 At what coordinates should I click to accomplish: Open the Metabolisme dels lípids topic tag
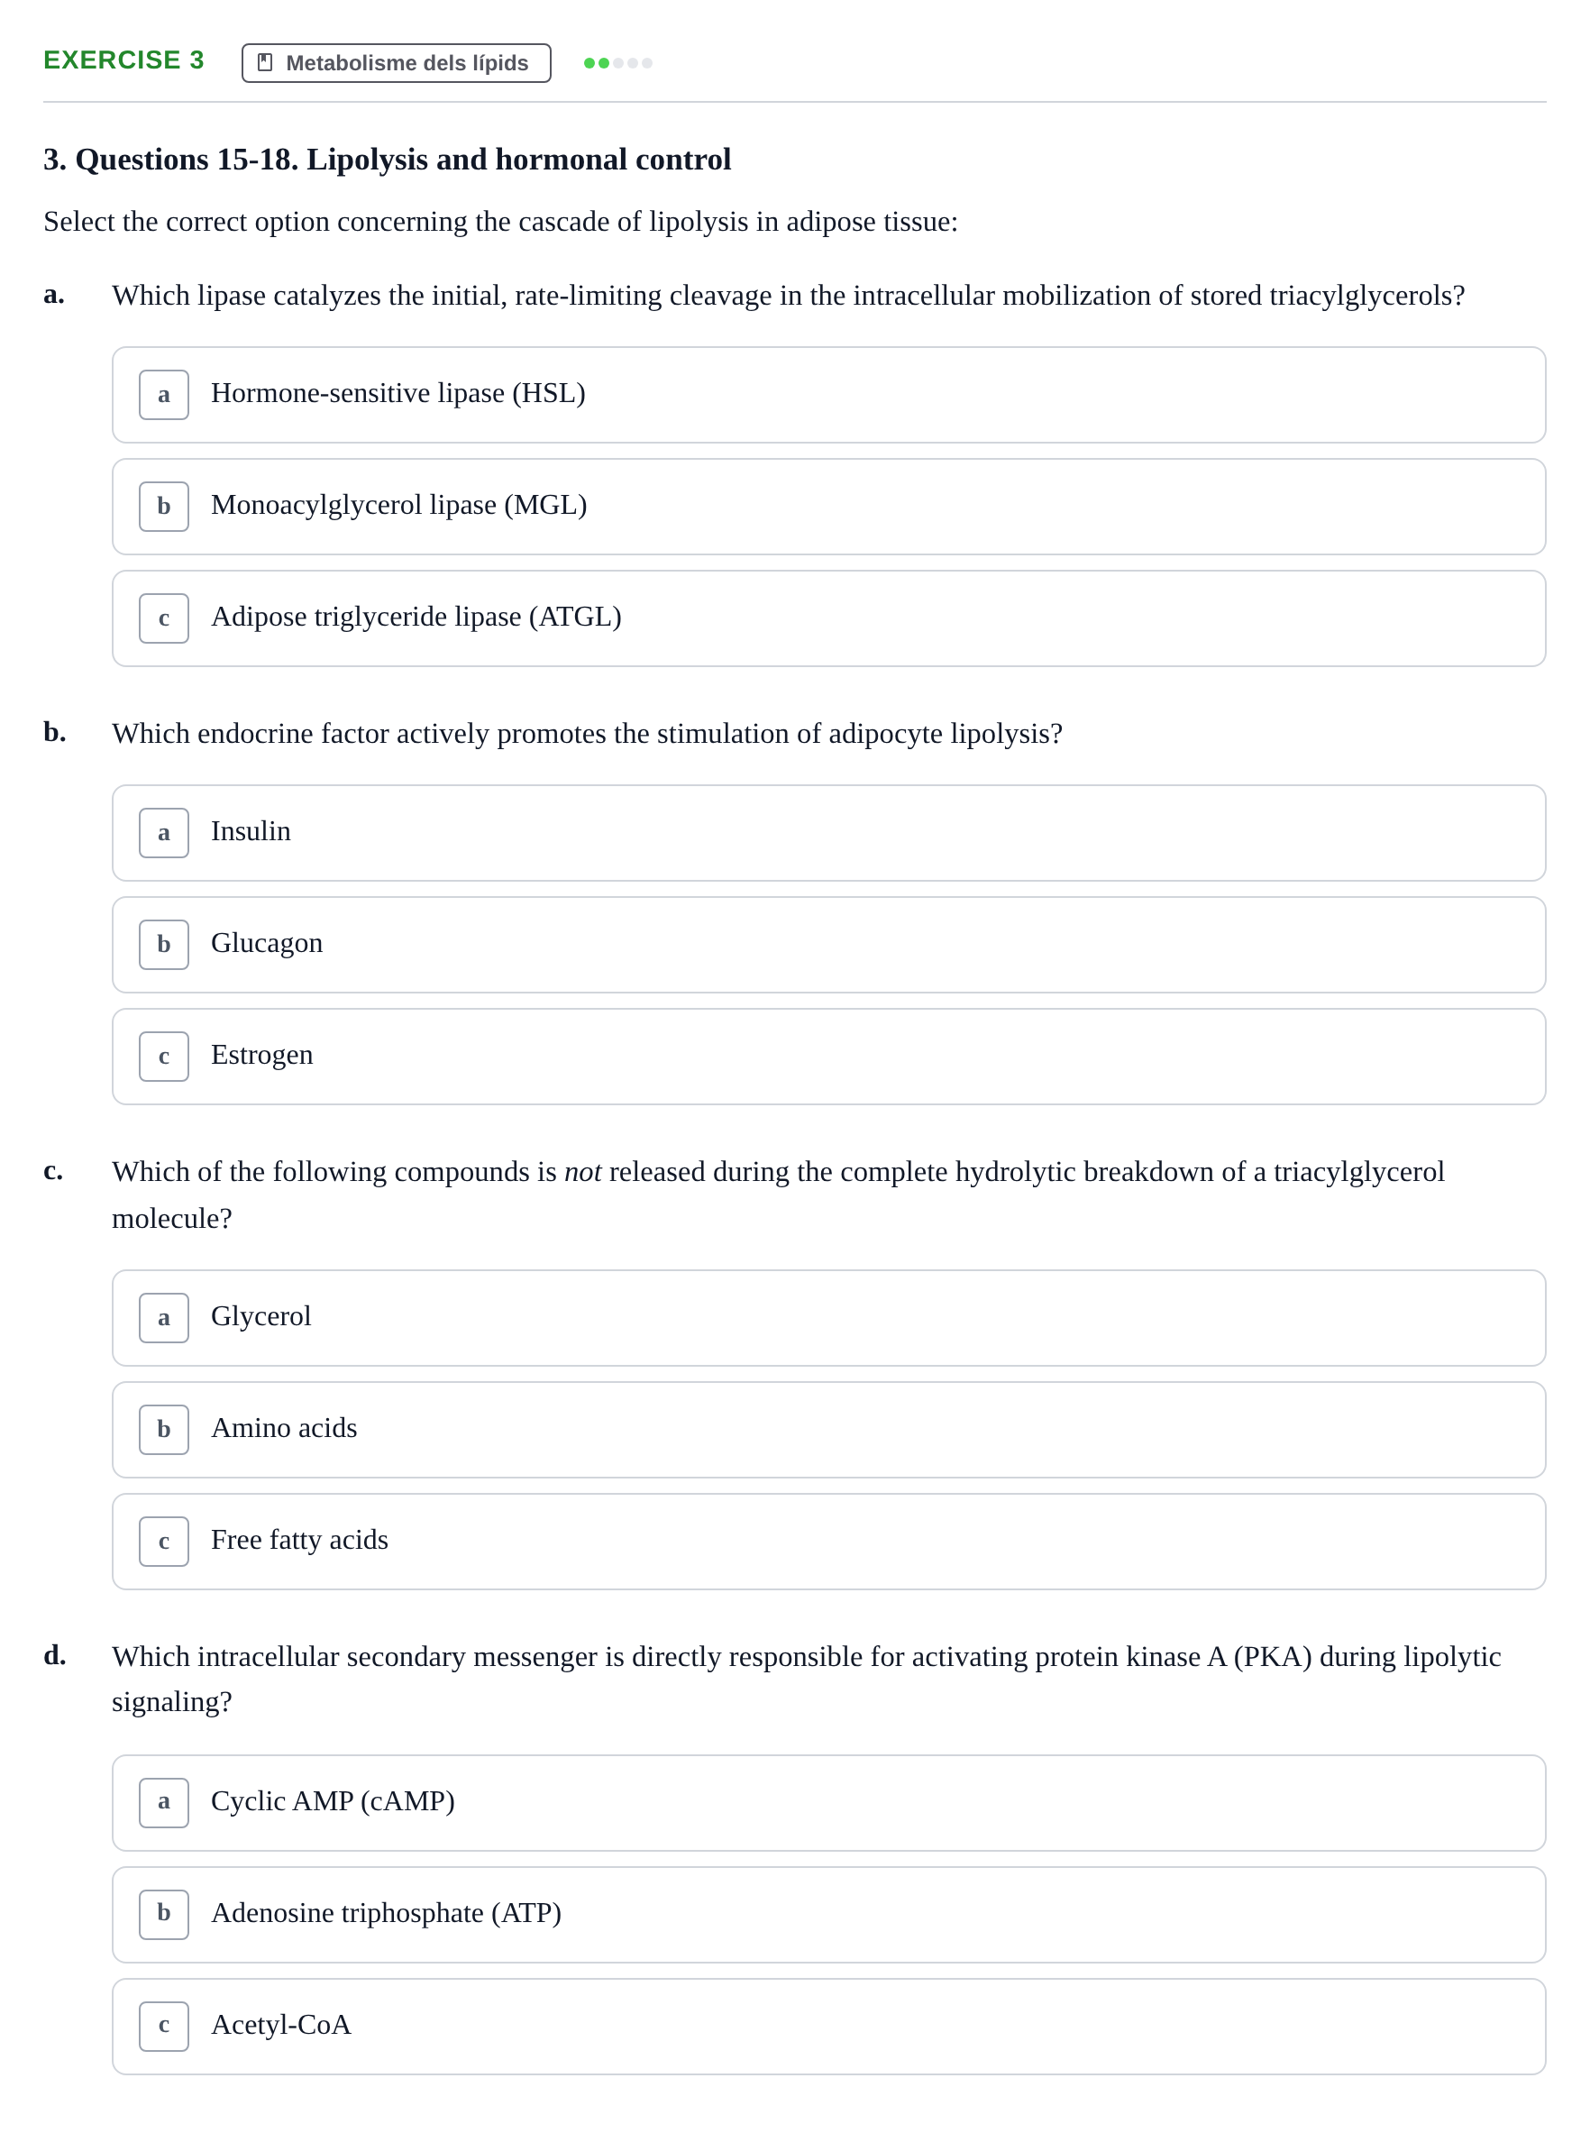(396, 62)
